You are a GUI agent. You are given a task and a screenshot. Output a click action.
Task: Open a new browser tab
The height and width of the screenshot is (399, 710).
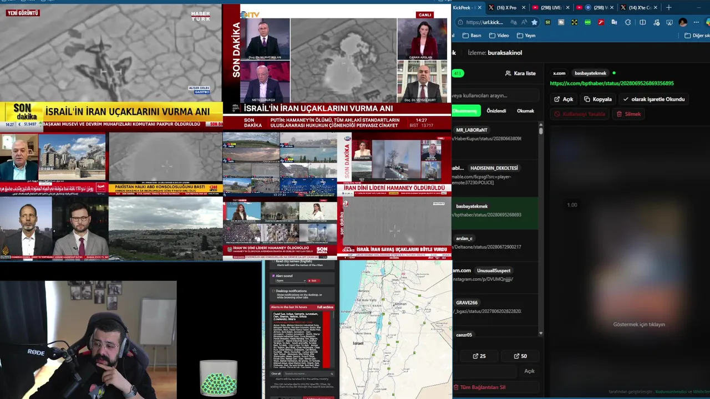tap(668, 8)
